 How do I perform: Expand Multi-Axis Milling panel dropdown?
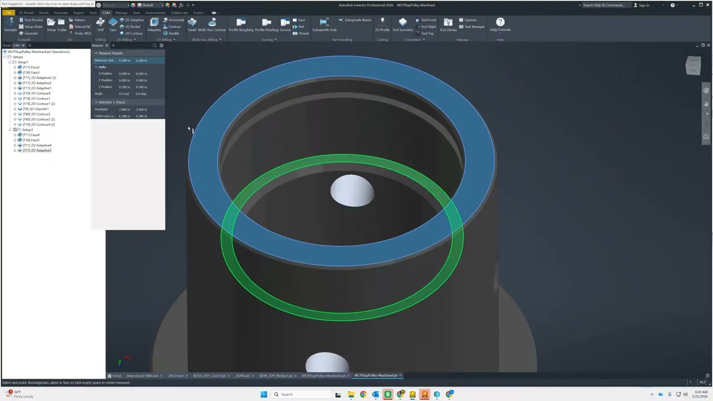[x=220, y=40]
